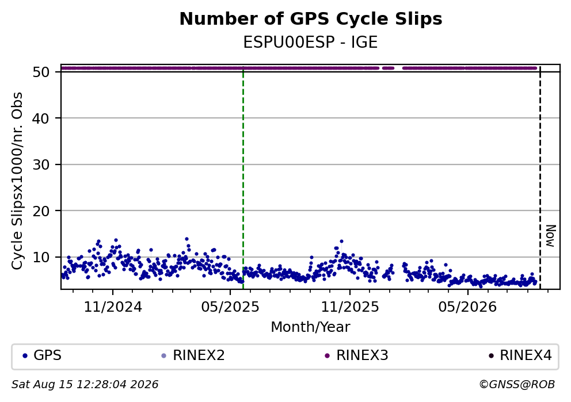Click the purple RINEX3 legend marker dot
Image resolution: width=571 pixels, height=402 pixels.
(327, 356)
